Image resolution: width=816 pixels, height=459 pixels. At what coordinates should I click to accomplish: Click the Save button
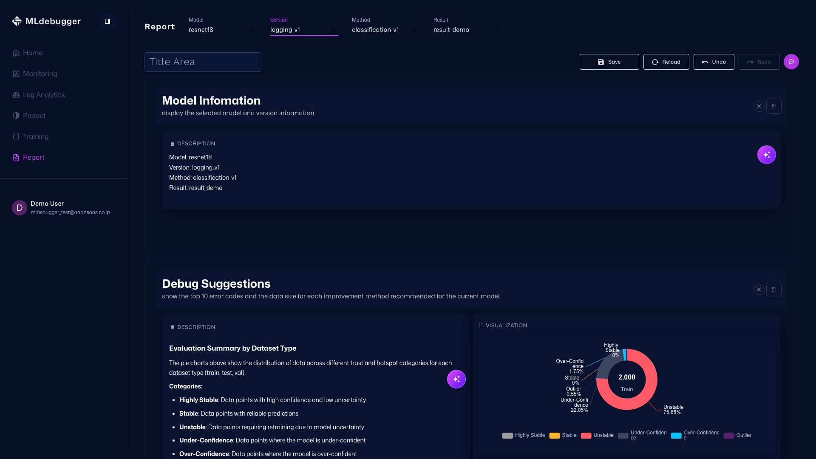pos(609,62)
